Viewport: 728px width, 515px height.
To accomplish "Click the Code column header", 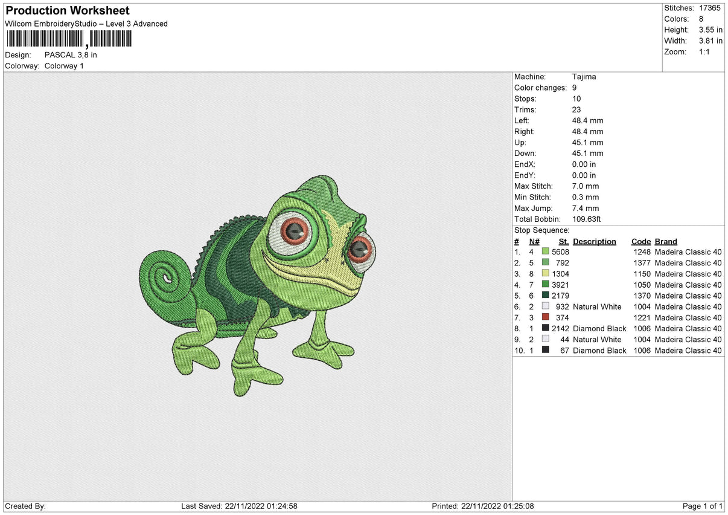I will [641, 241].
